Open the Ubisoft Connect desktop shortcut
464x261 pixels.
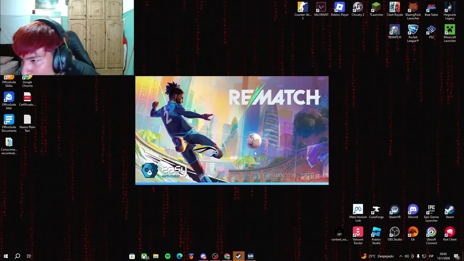point(431,236)
